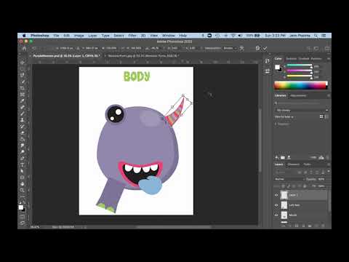
Task: Hide the Left Arm layer eye icon
Action: (276, 205)
